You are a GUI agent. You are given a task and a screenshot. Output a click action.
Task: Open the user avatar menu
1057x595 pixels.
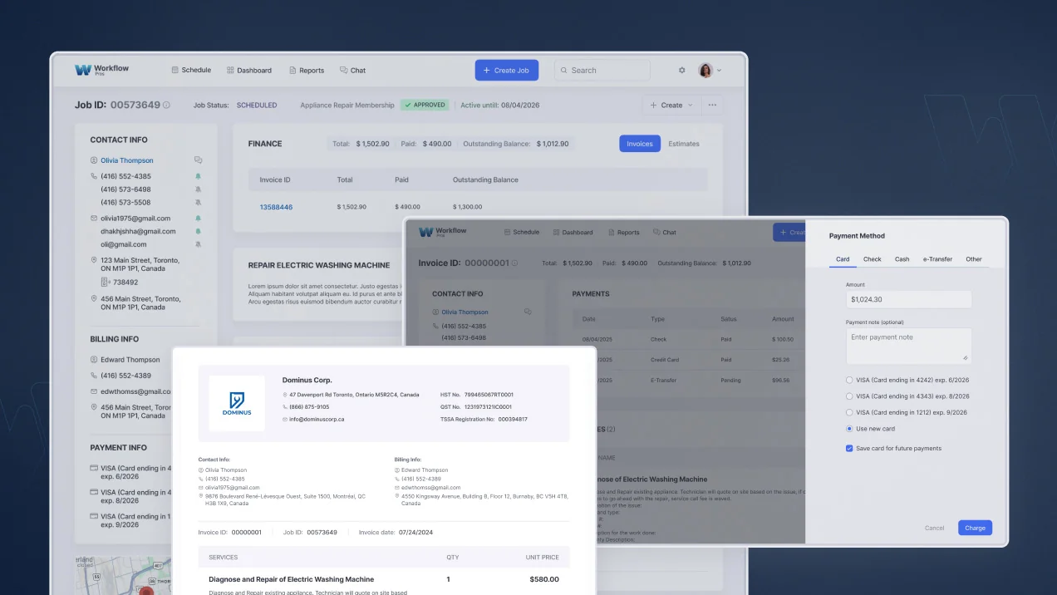pos(710,71)
